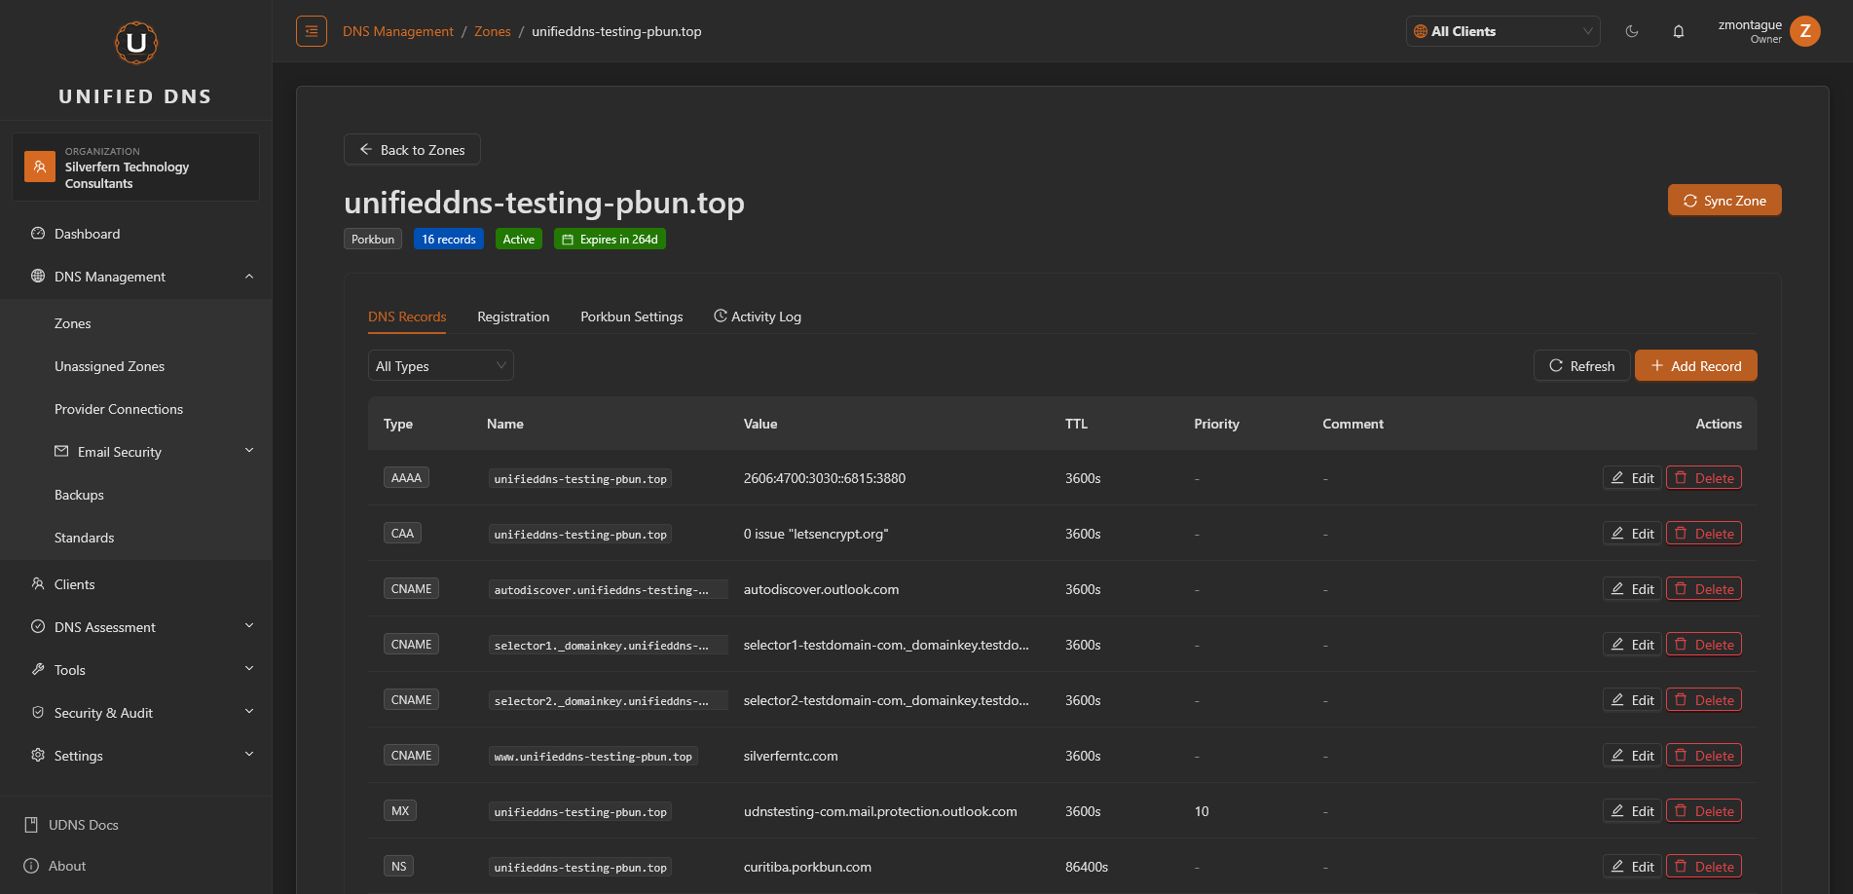Viewport: 1853px width, 894px height.
Task: Click the TTL column header
Action: 1076,424
